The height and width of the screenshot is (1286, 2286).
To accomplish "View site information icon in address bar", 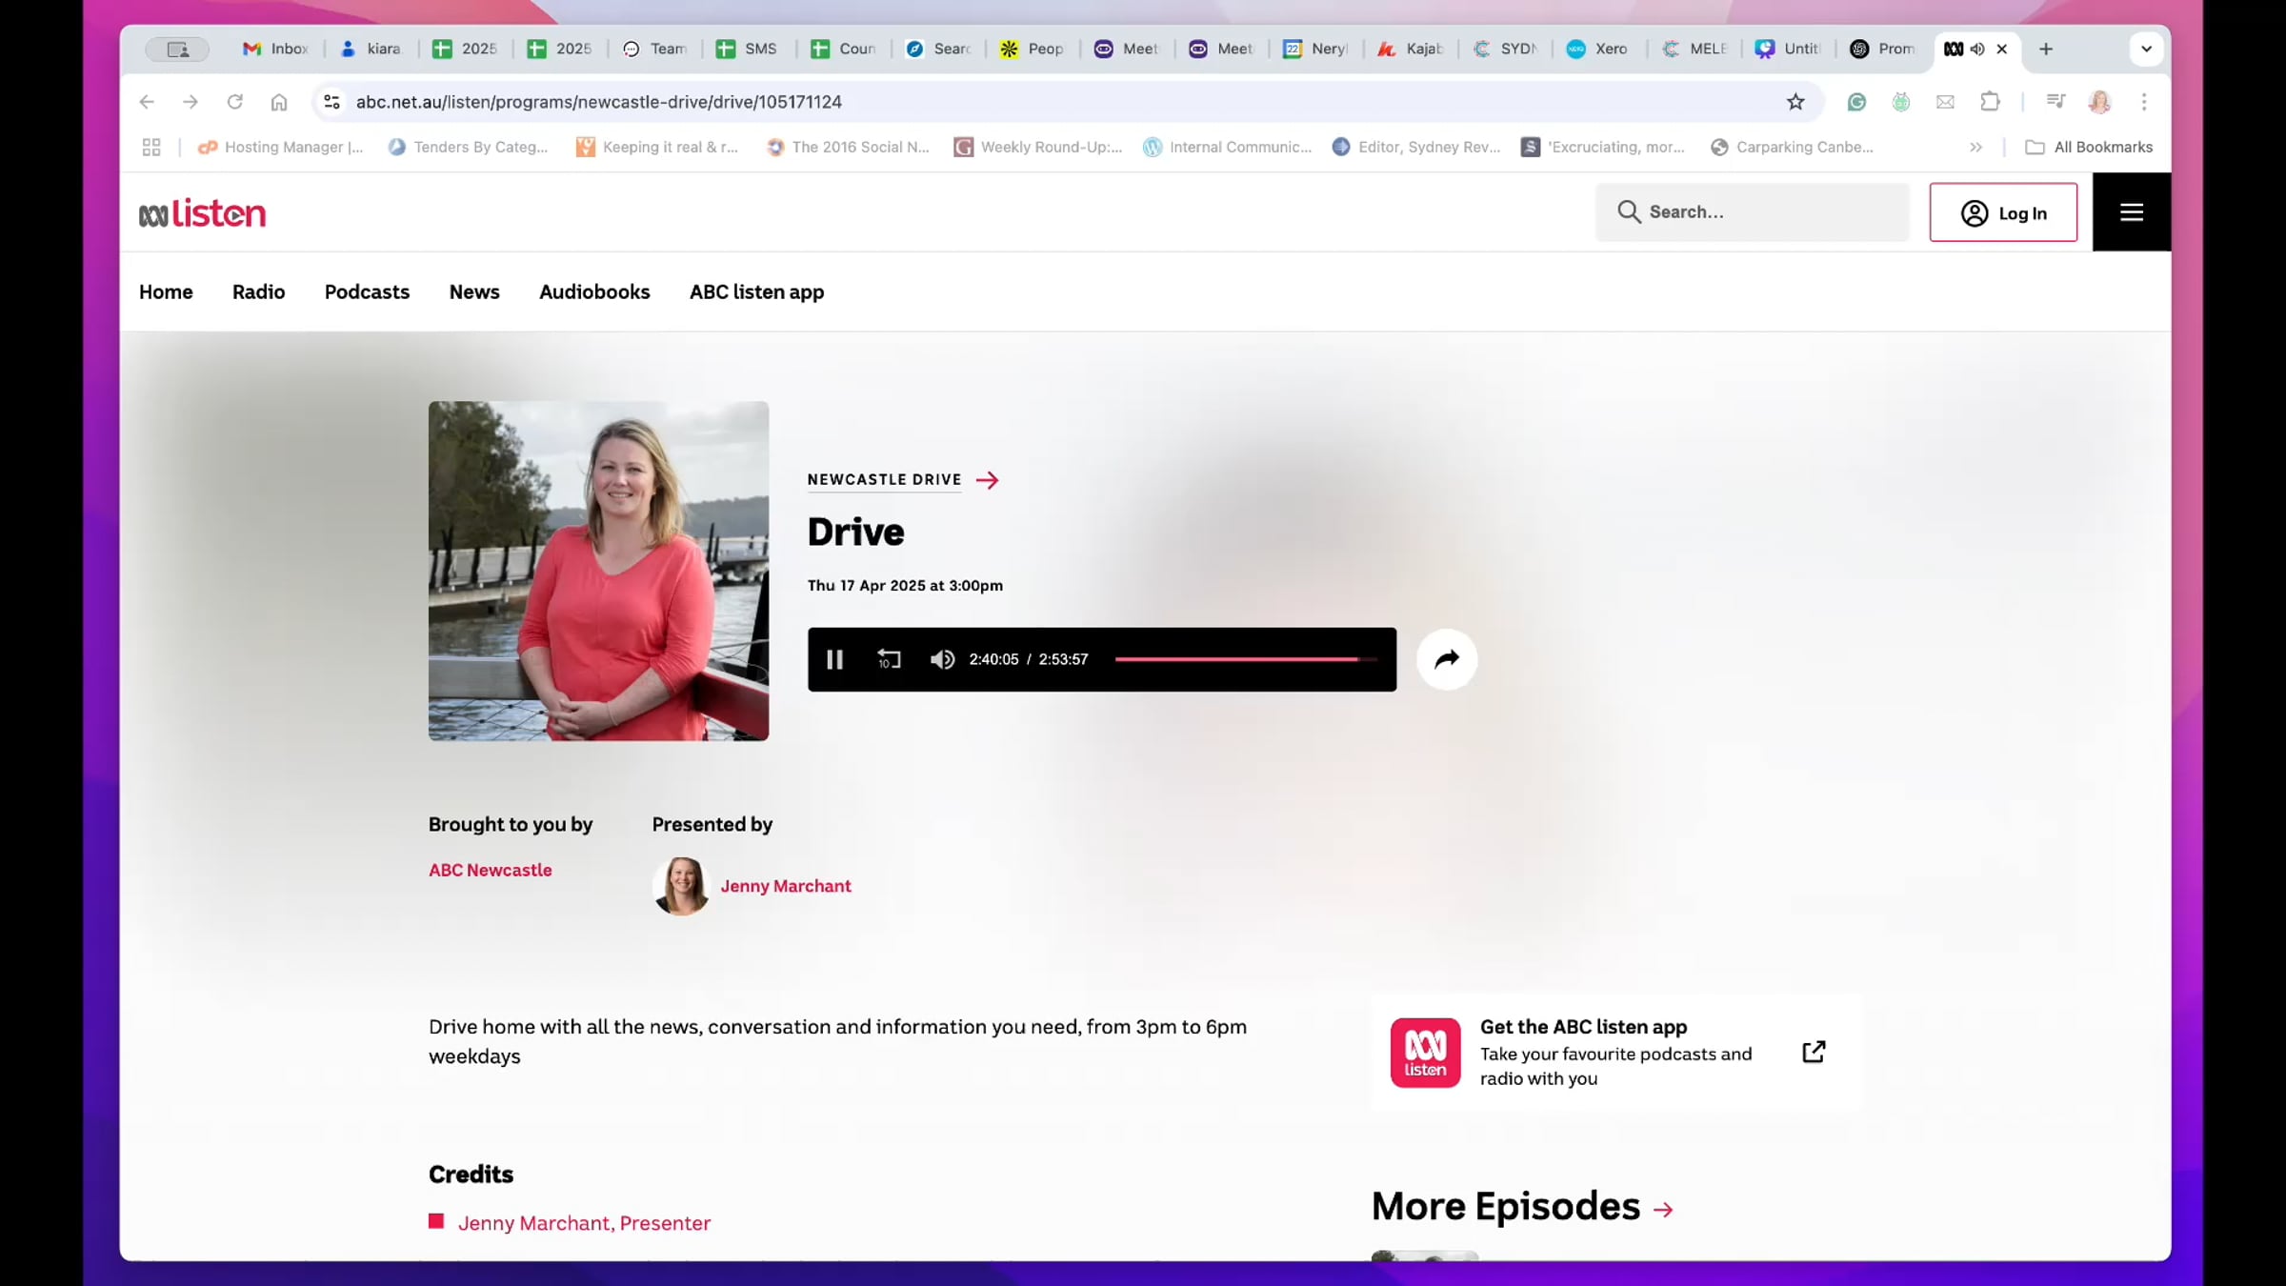I will click(x=331, y=102).
